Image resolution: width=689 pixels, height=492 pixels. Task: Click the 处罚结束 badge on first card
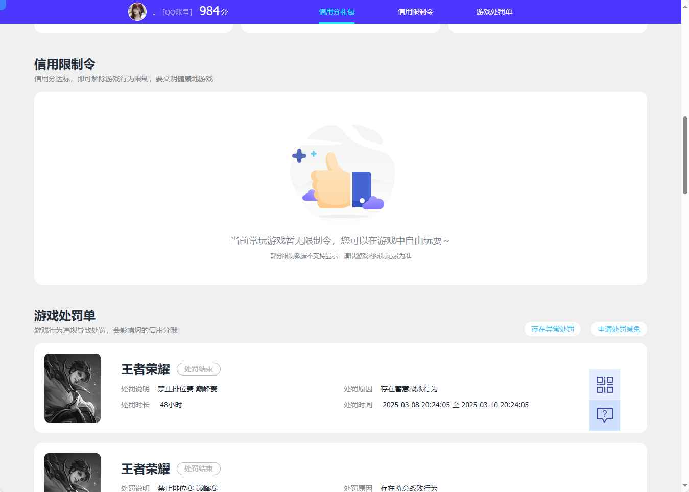(199, 369)
